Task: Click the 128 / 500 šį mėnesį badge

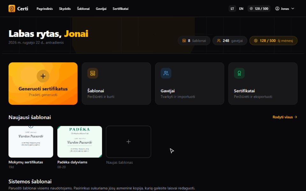Action: [273, 41]
